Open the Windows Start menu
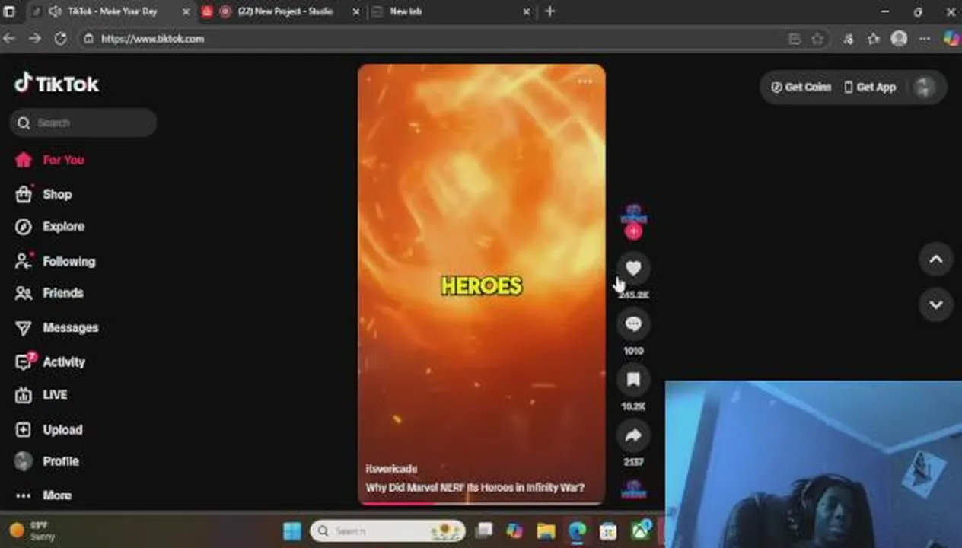Image resolution: width=962 pixels, height=548 pixels. click(292, 530)
